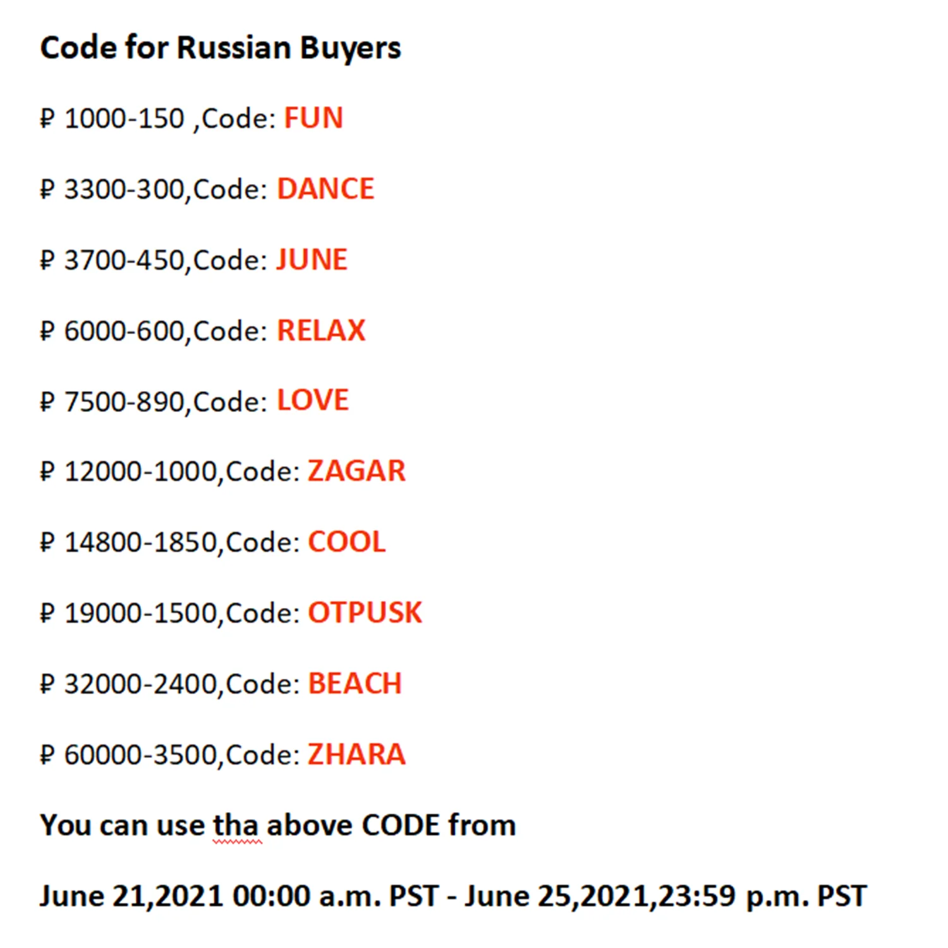
Task: Click the ZAGAR discount code
Action: 356,471
